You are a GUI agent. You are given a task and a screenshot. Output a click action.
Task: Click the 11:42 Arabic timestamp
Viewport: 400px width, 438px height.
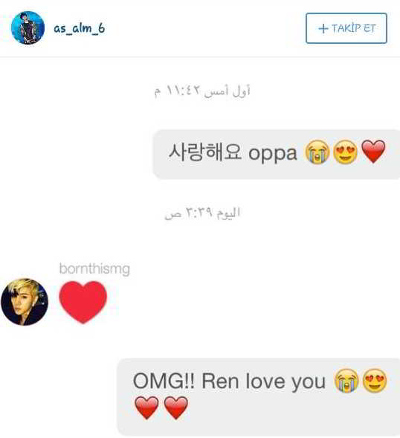point(202,91)
